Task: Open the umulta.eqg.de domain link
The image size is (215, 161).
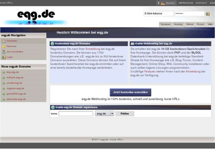Action: pos(14,83)
